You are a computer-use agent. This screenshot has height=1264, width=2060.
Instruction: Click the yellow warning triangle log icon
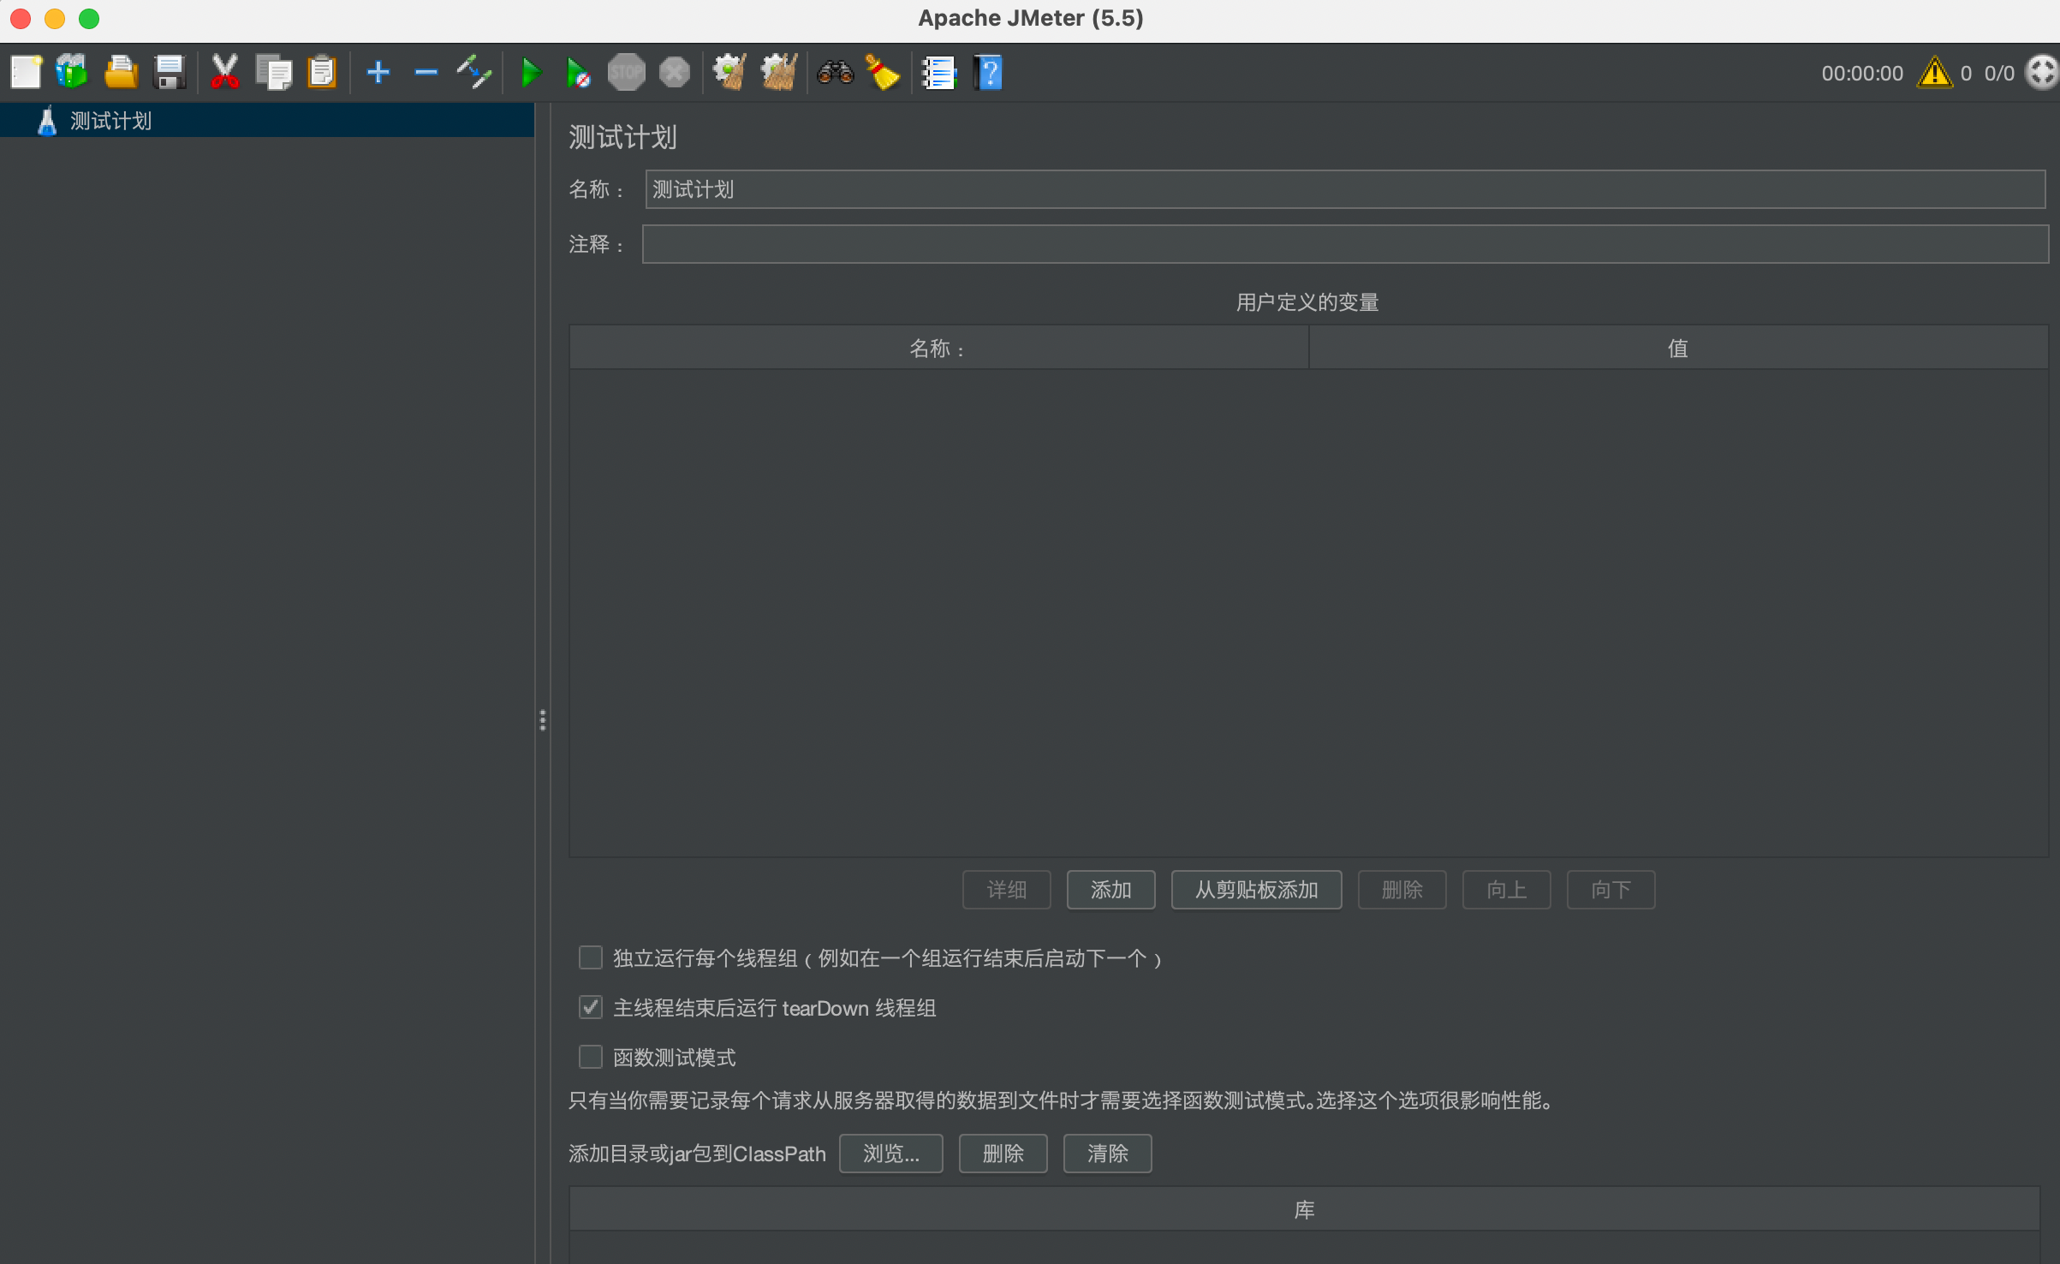[1934, 73]
